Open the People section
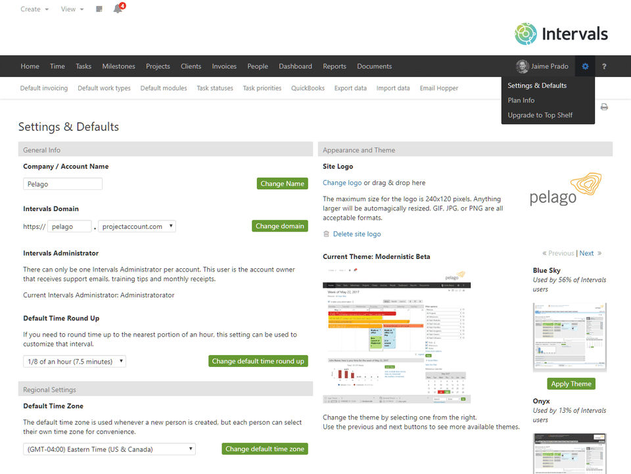631x474 pixels. click(x=258, y=66)
